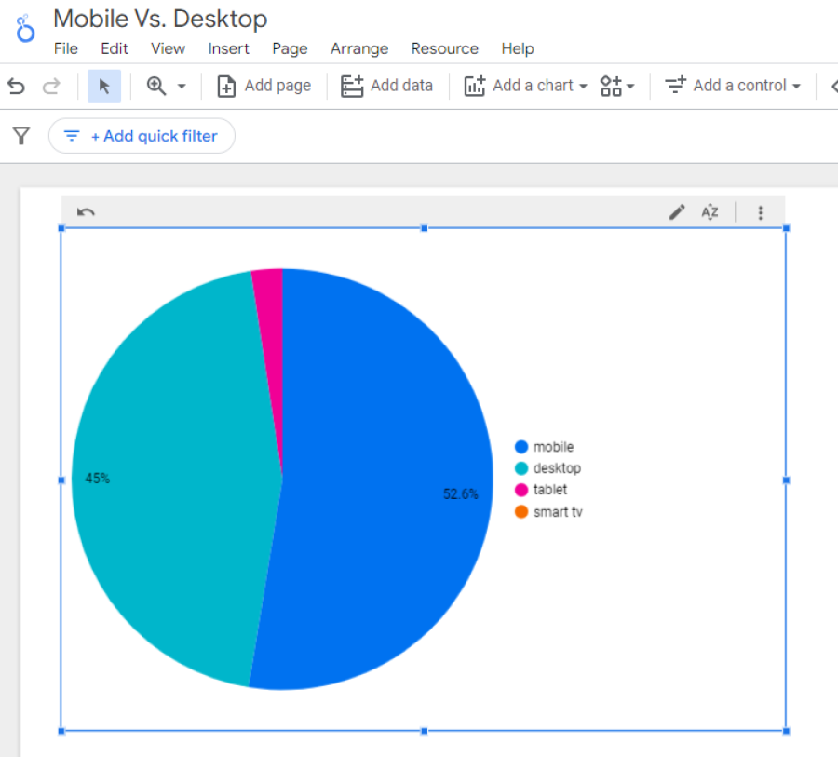Viewport: 838px width, 757px height.
Task: Click the tablet legend pink dot
Action: click(x=521, y=490)
